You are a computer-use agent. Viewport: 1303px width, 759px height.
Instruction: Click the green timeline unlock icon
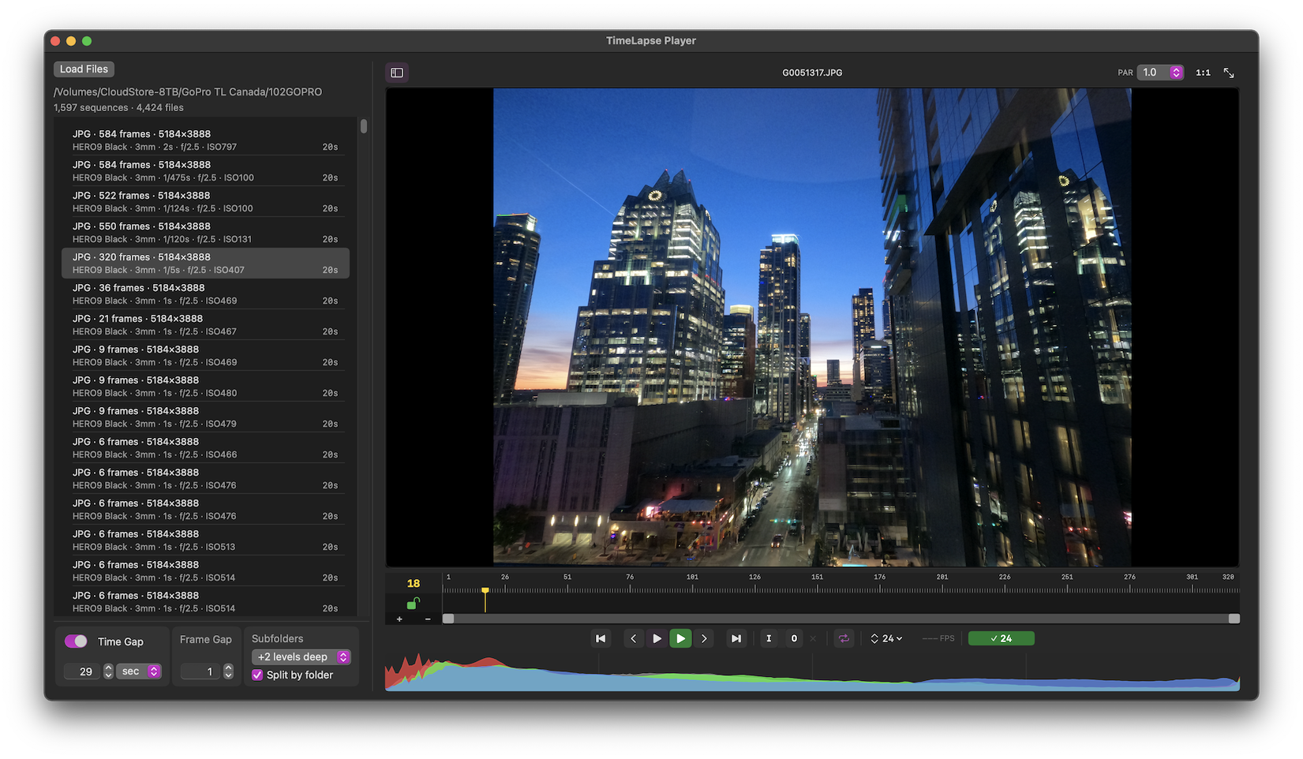[413, 604]
